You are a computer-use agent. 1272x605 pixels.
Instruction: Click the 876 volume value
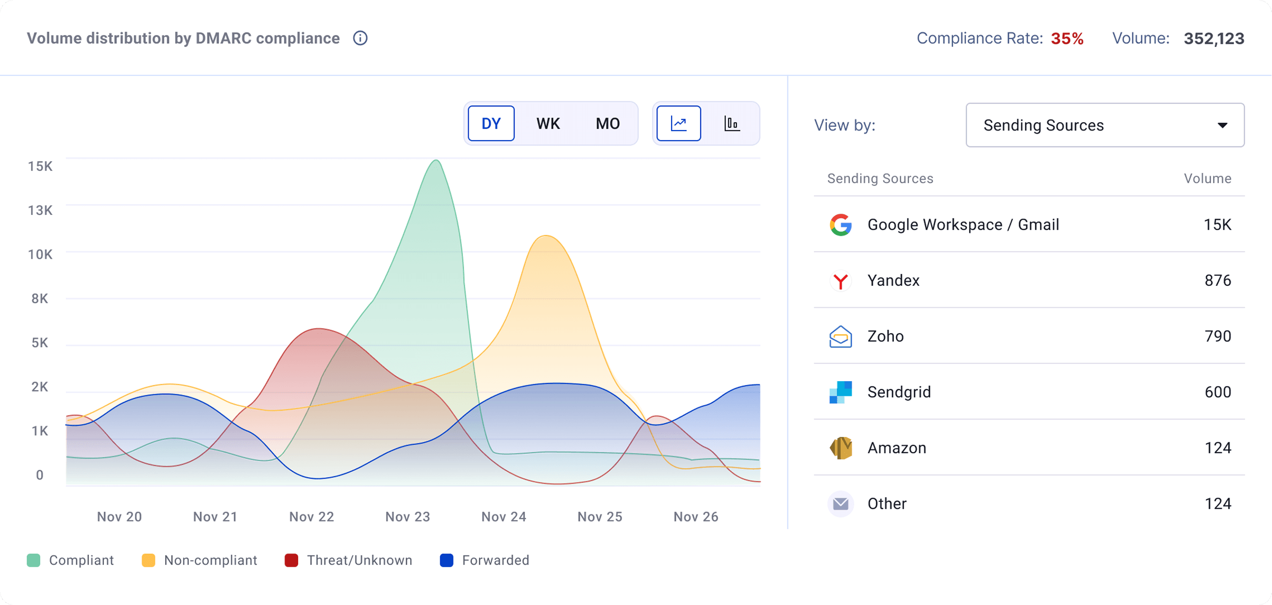click(x=1218, y=281)
